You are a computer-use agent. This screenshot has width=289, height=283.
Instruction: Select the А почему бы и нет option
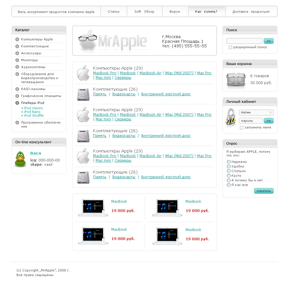[x=229, y=180]
